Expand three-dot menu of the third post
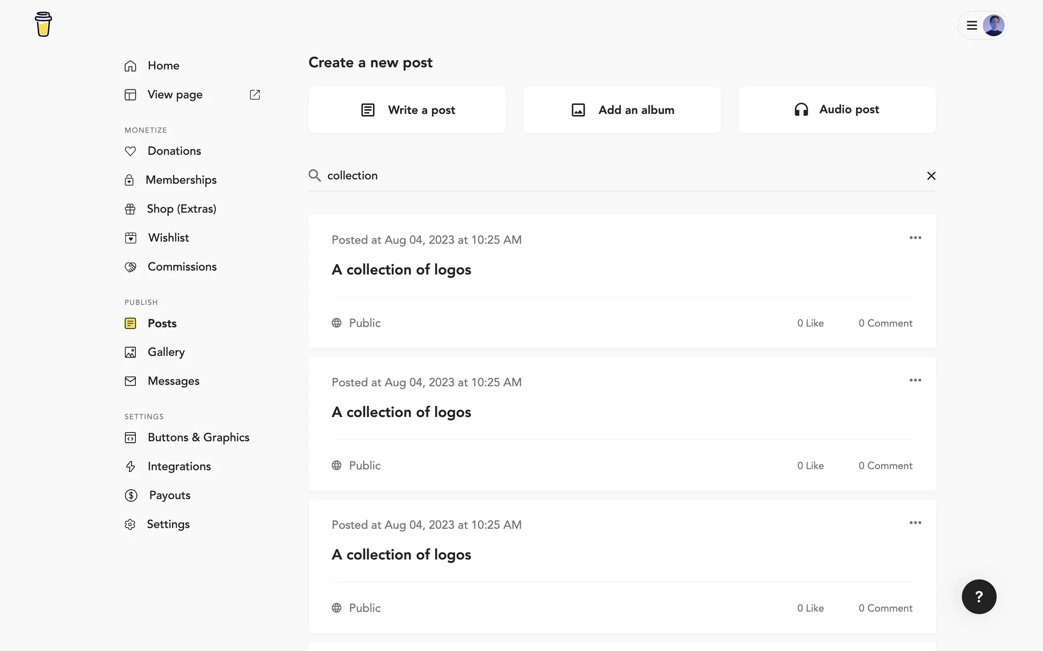The height and width of the screenshot is (651, 1043). coord(915,523)
